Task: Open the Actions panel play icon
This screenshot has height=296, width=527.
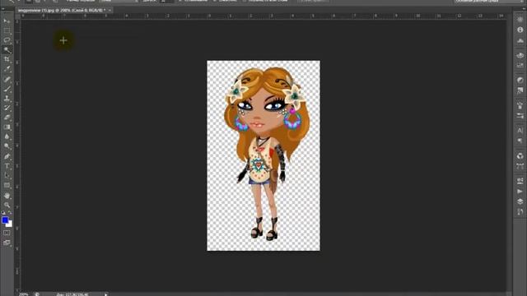Action: pyautogui.click(x=520, y=191)
